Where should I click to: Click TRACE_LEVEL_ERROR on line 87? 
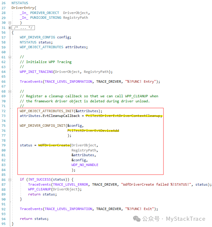[x=71, y=184]
